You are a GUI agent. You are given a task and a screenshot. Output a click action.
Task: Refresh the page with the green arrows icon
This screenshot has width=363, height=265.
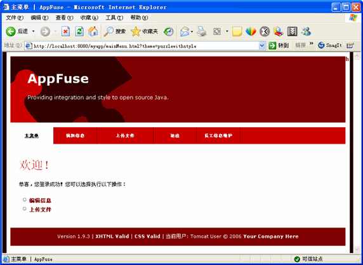click(79, 31)
